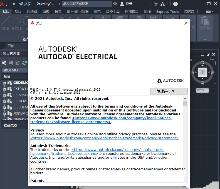Click the 管理许可(M)... button
Image resolution: width=220 pixels, height=189 pixels.
click(x=169, y=91)
